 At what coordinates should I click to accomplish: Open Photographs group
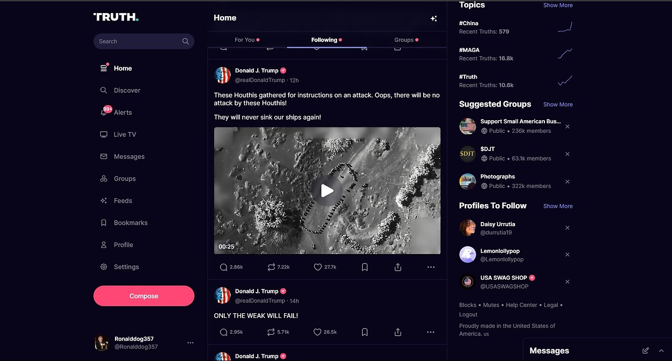[x=498, y=177]
